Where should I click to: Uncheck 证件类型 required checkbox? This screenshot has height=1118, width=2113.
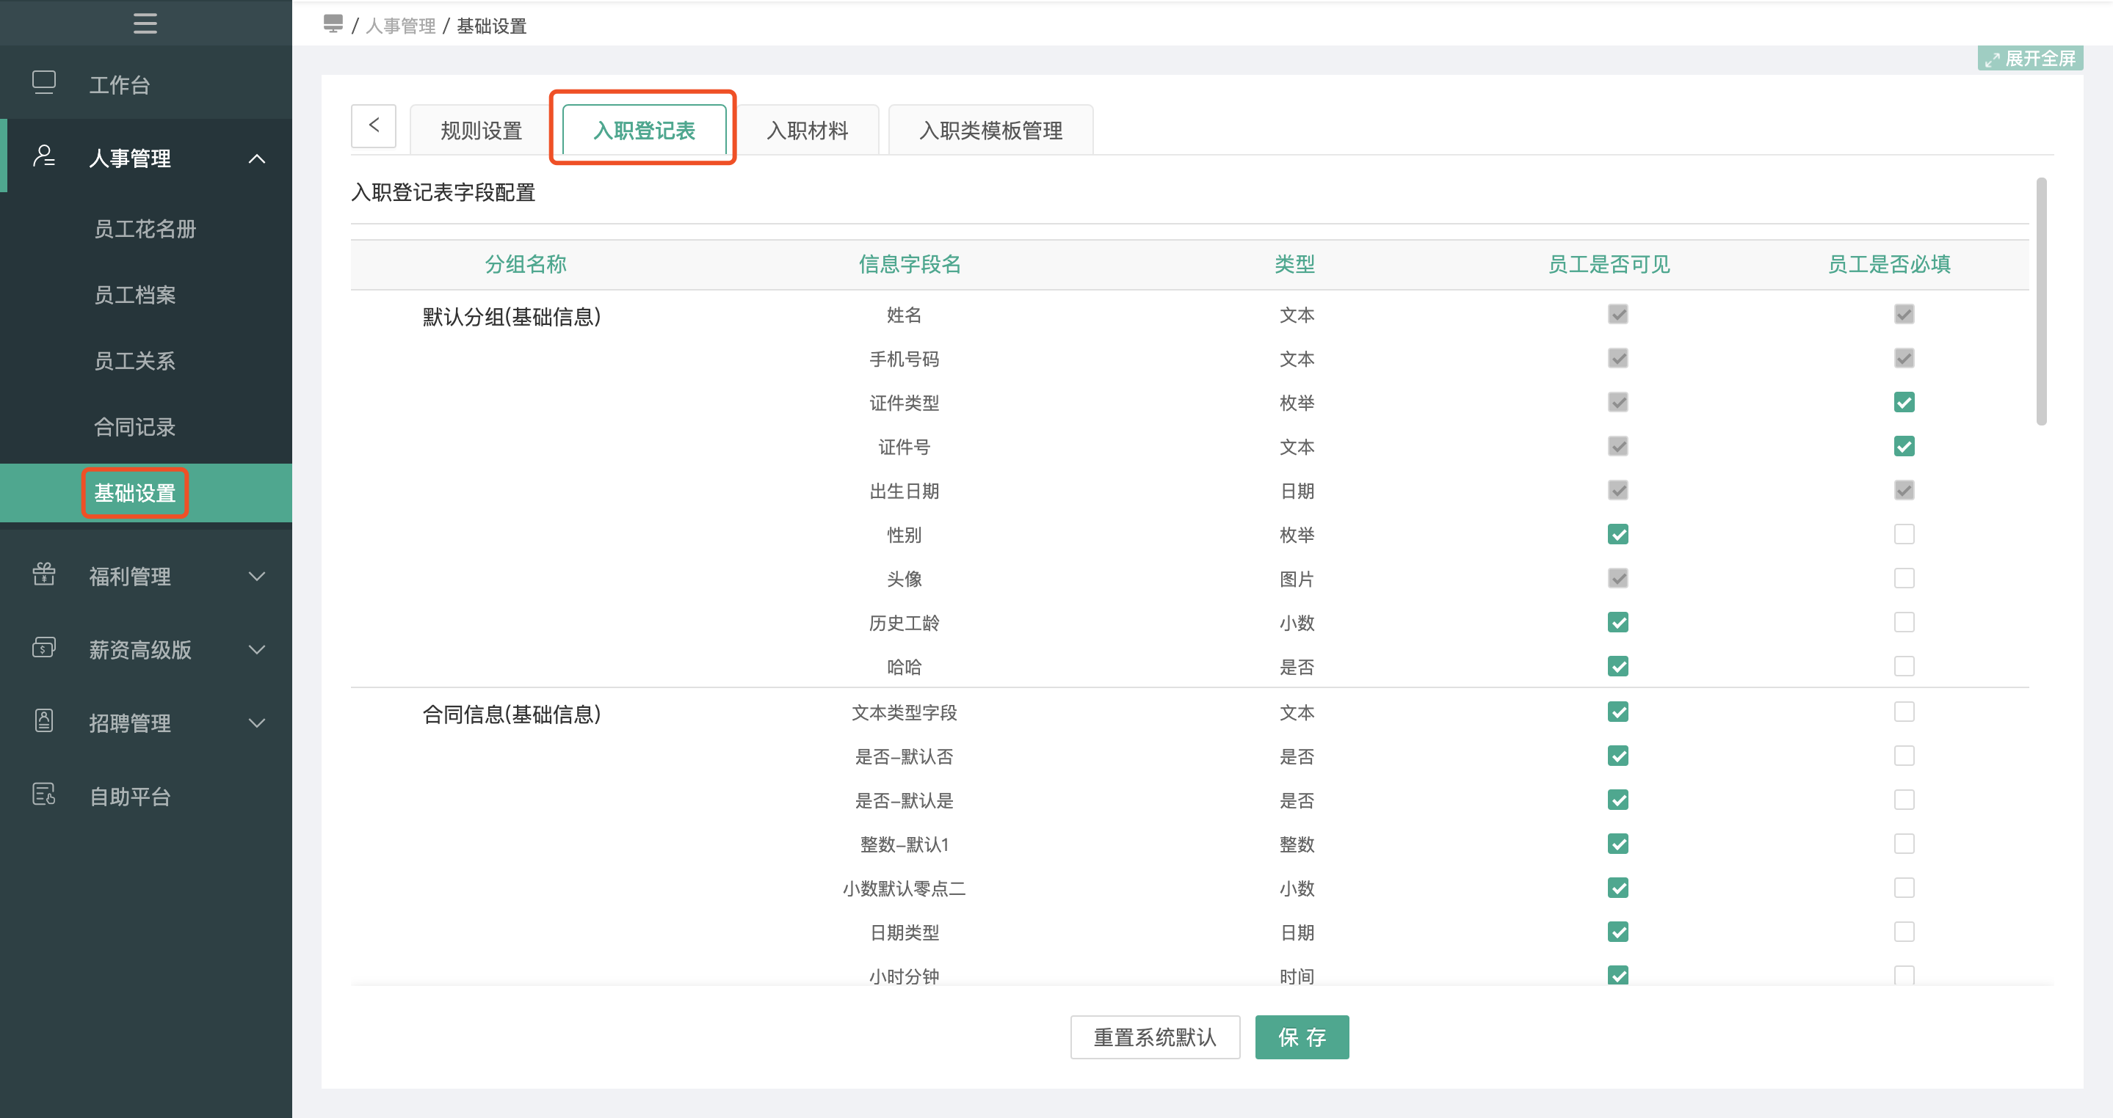pos(1904,403)
